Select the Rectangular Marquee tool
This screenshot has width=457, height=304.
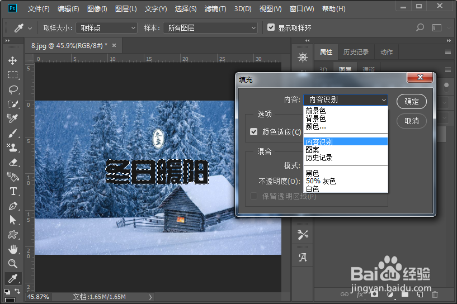coord(12,75)
